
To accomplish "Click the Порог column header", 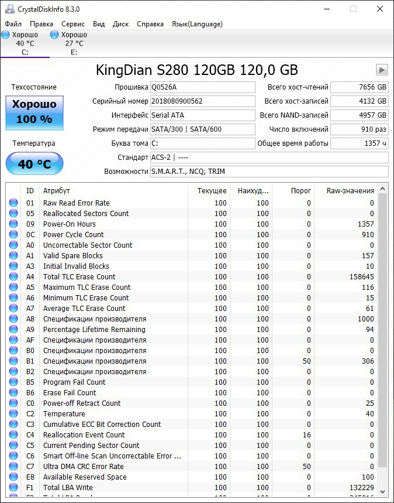I will [293, 190].
